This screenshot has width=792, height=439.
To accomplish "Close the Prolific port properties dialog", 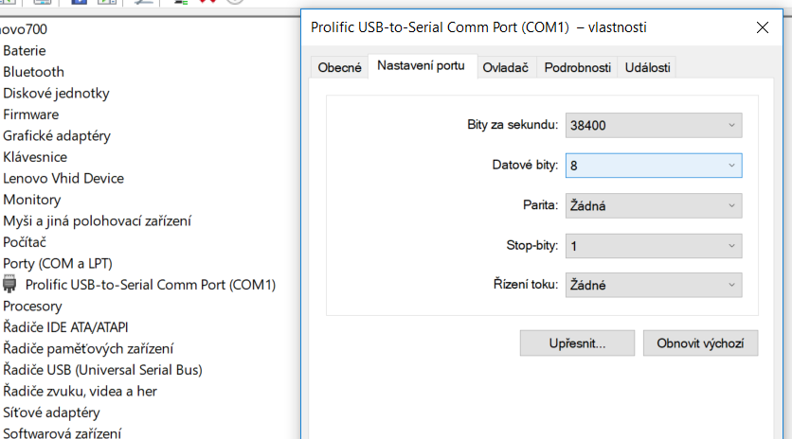I will 762,27.
